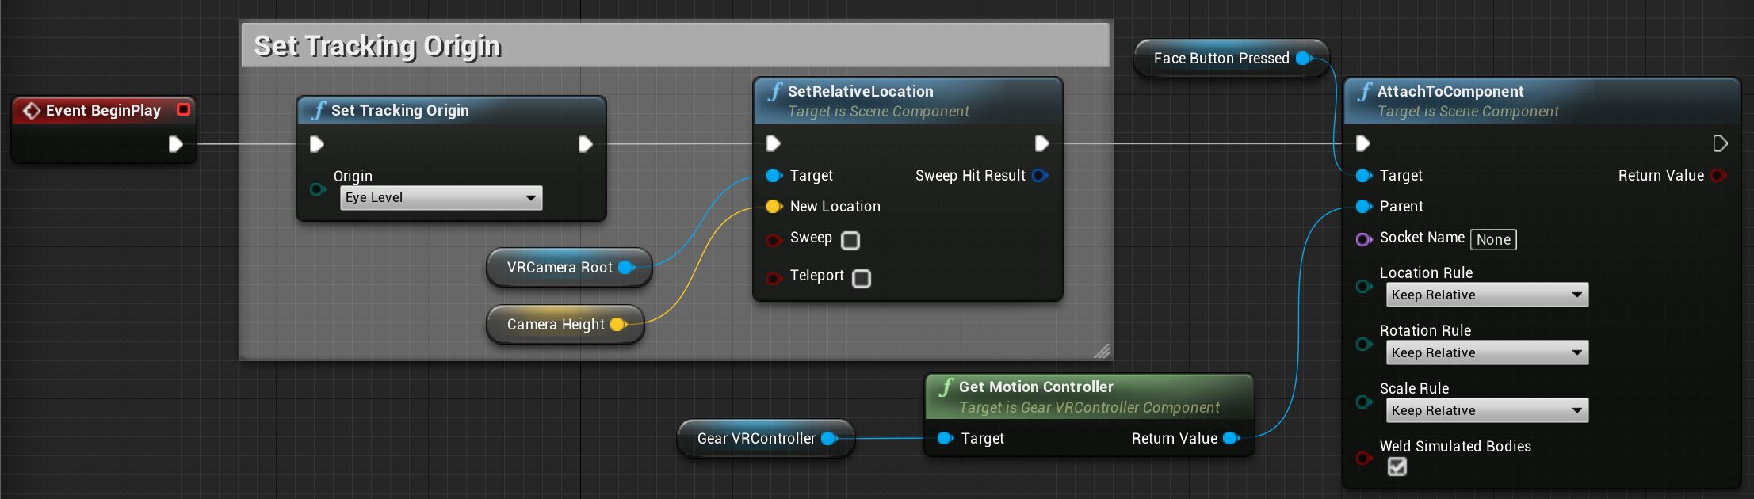Open the Origin Eye Level dropdown
1754x499 pixels.
click(441, 198)
